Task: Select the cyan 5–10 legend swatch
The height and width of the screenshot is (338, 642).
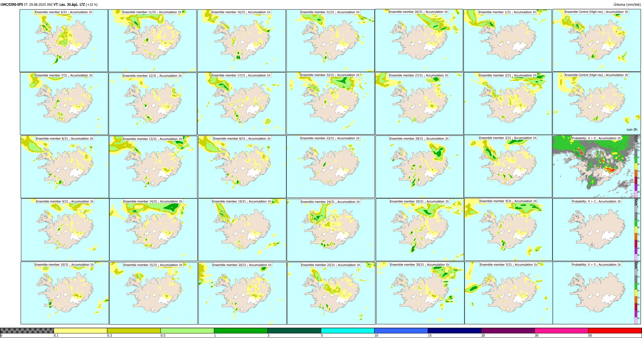Action: pos(348,331)
